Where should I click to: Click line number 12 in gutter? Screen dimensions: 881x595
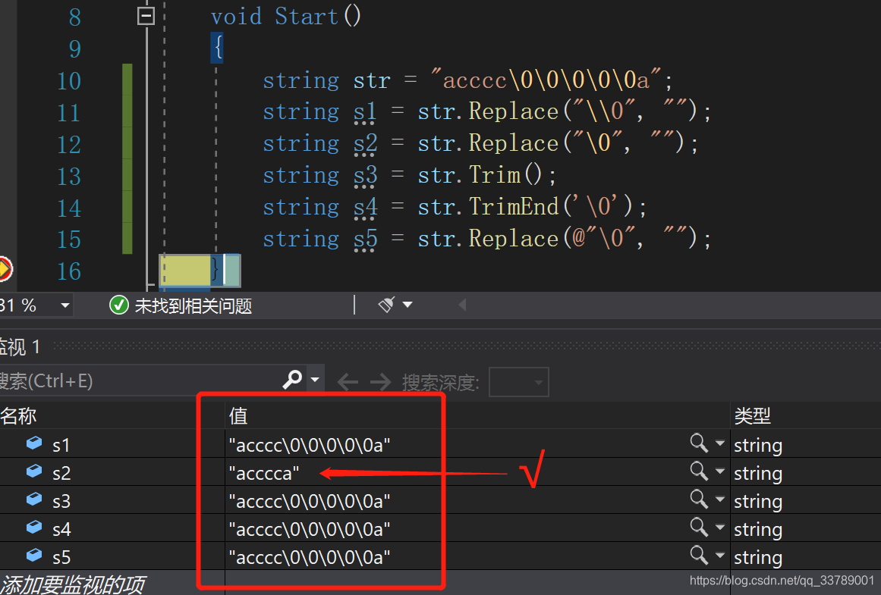click(69, 145)
